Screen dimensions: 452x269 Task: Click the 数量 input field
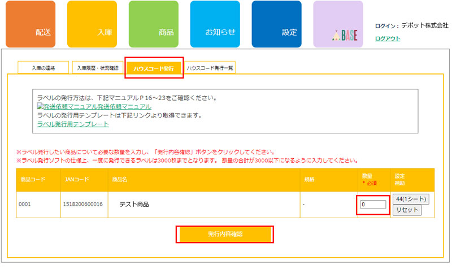[x=373, y=204]
